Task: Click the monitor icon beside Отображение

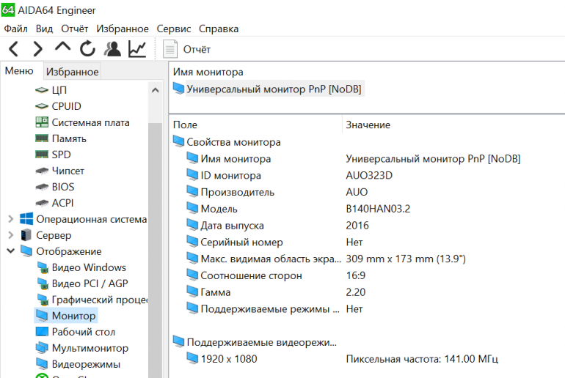Action: pos(26,251)
